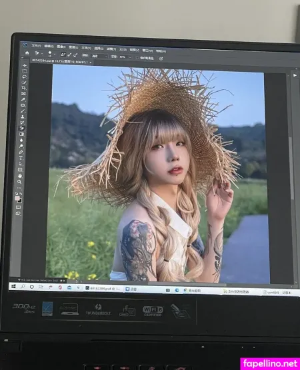Select the Move tool
Viewport: 300px width, 370px height.
[x=25, y=65]
